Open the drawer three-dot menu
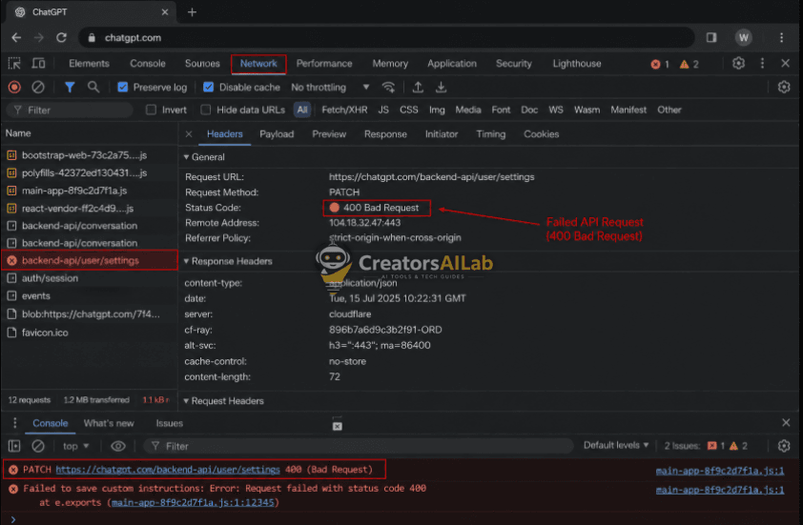803x525 pixels. click(x=15, y=423)
